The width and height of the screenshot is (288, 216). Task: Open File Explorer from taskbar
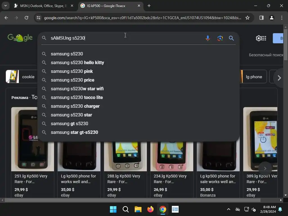(x=138, y=209)
